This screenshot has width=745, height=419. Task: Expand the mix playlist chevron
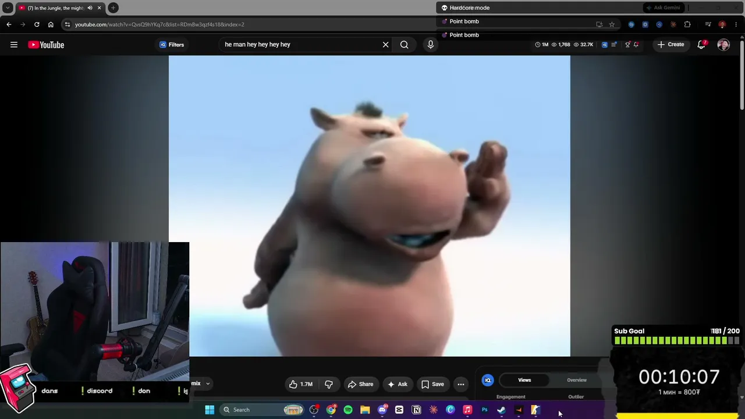[x=208, y=384]
